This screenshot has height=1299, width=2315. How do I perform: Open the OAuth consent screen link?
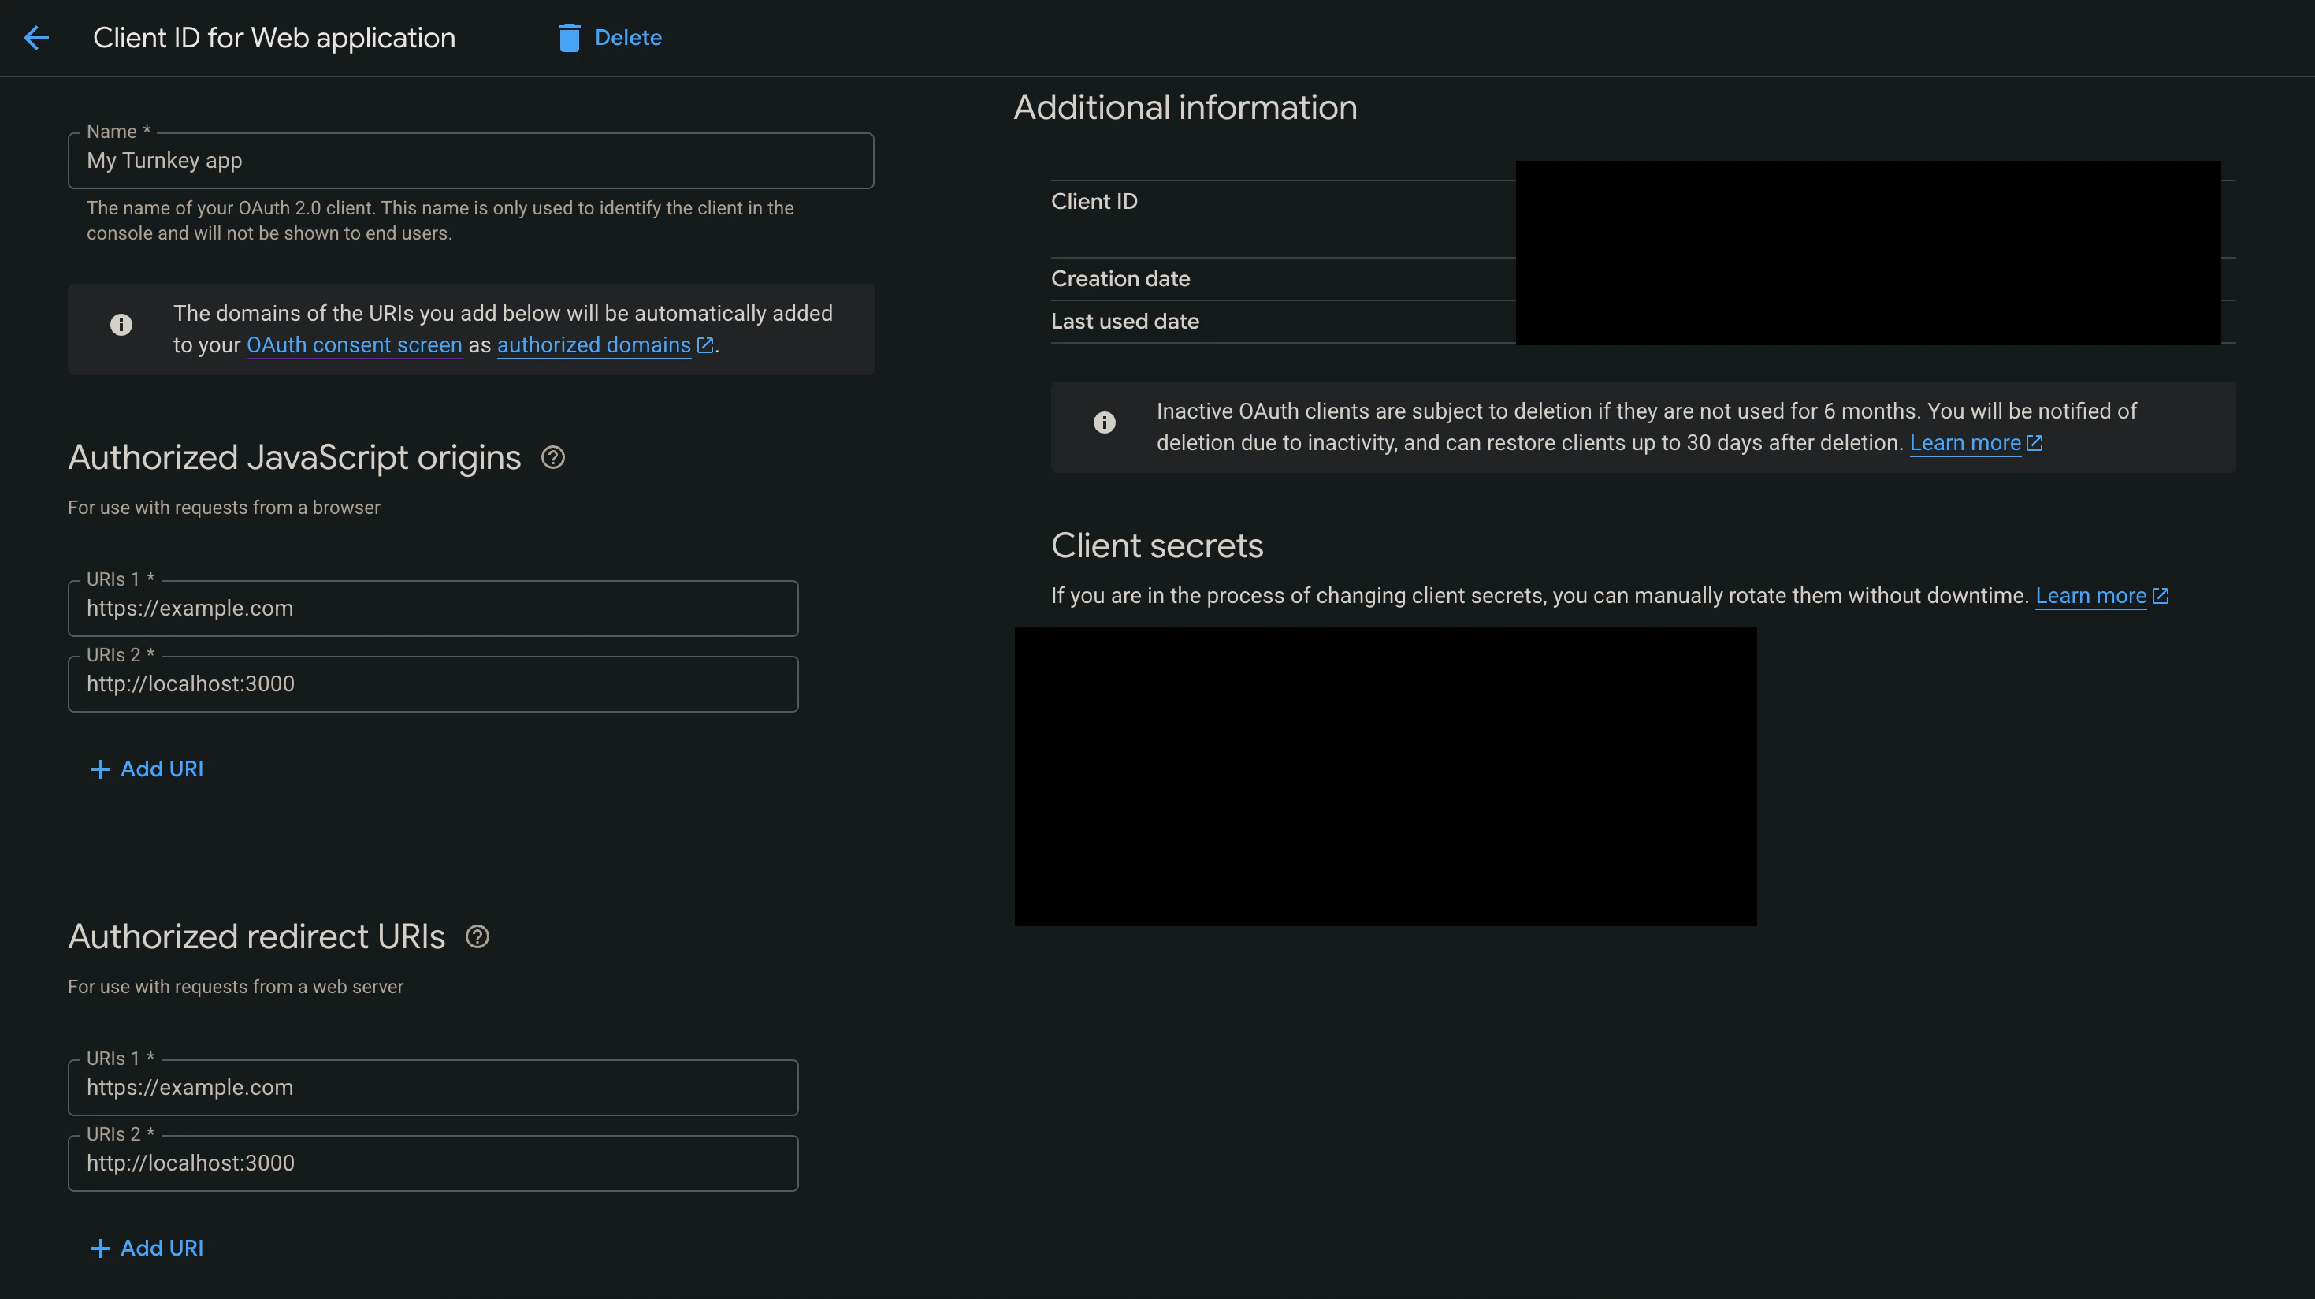pos(354,344)
